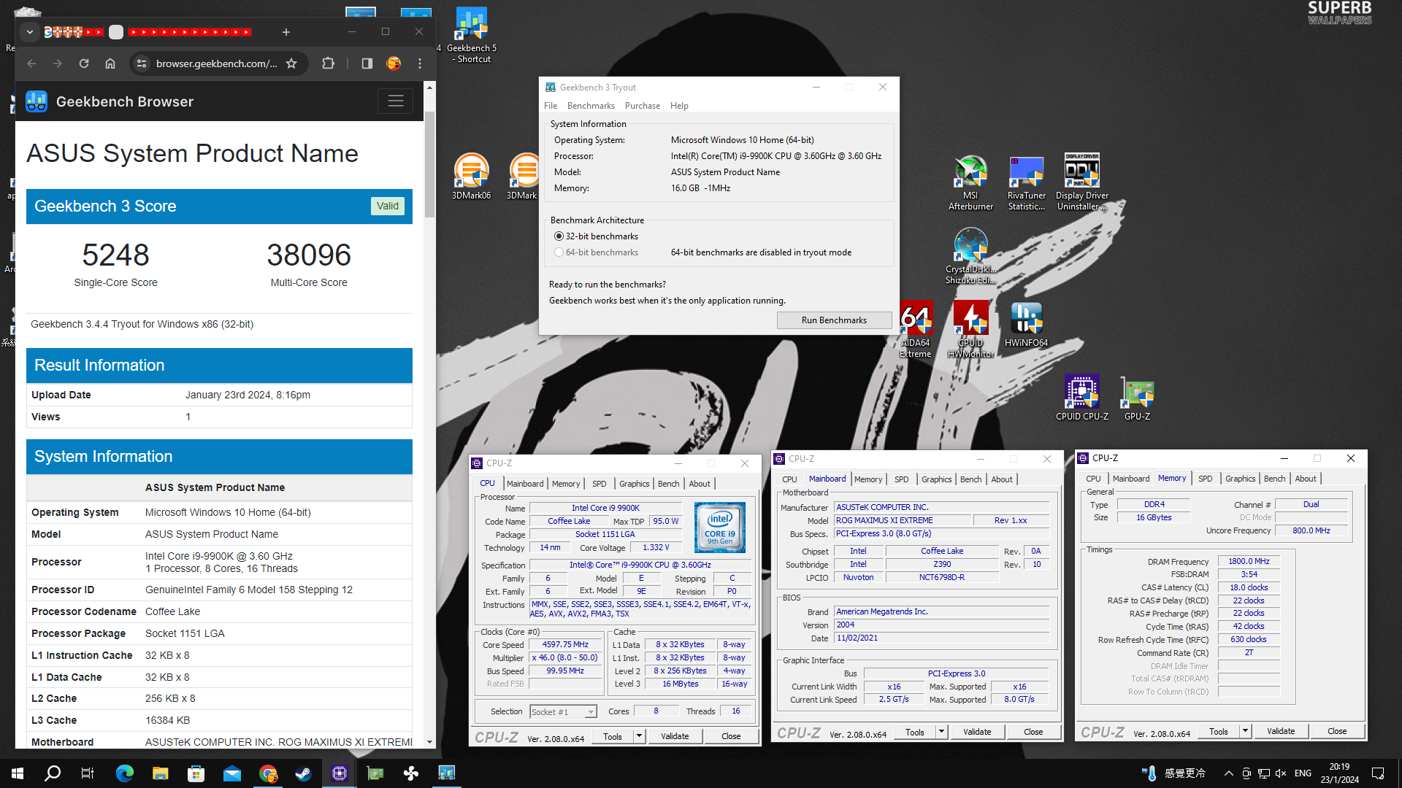This screenshot has width=1402, height=788.
Task: Click Tools button in Mainboard CPU-Z
Action: coord(915,732)
